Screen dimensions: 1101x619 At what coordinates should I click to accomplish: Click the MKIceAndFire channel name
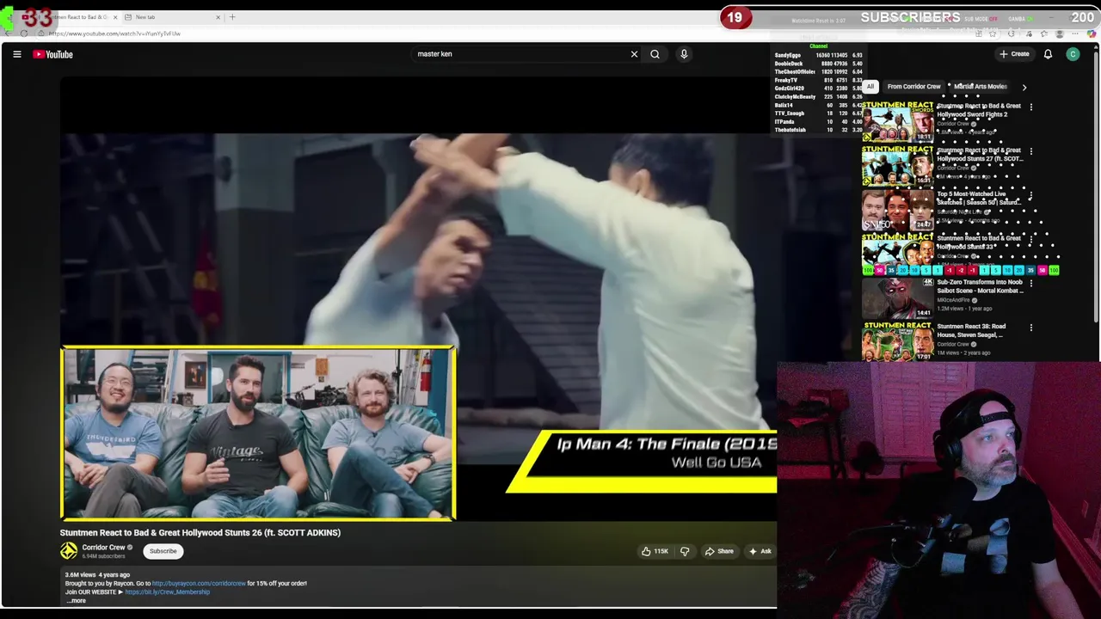(x=953, y=300)
